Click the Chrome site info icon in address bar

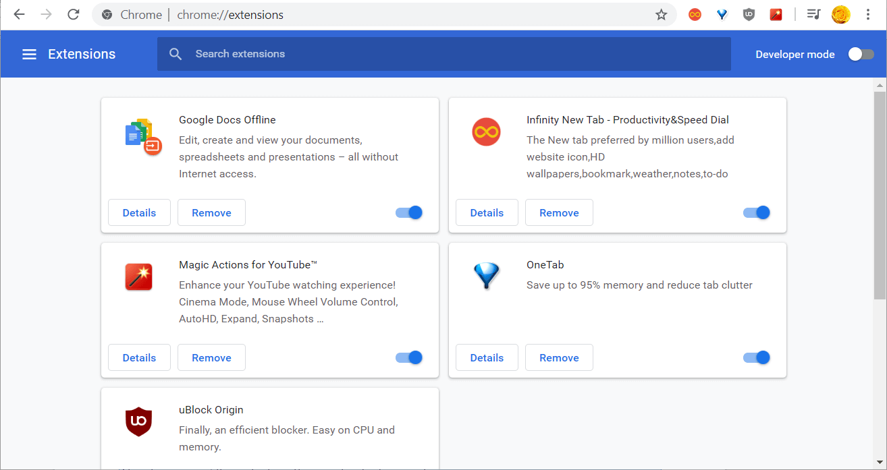(x=107, y=14)
